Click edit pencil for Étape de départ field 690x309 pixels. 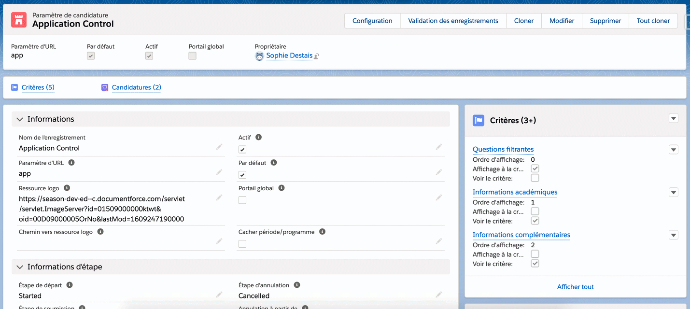(x=219, y=295)
